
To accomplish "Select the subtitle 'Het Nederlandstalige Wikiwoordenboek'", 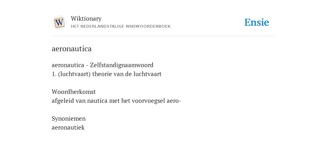I will click(x=121, y=26).
